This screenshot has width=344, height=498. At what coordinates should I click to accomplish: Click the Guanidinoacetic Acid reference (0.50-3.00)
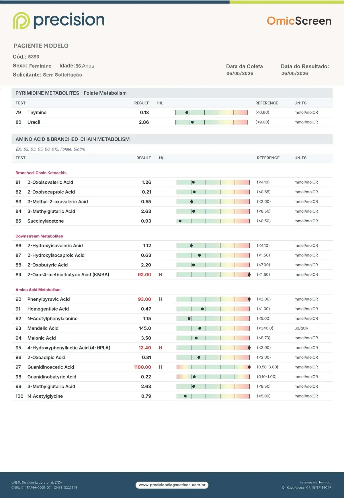click(267, 367)
